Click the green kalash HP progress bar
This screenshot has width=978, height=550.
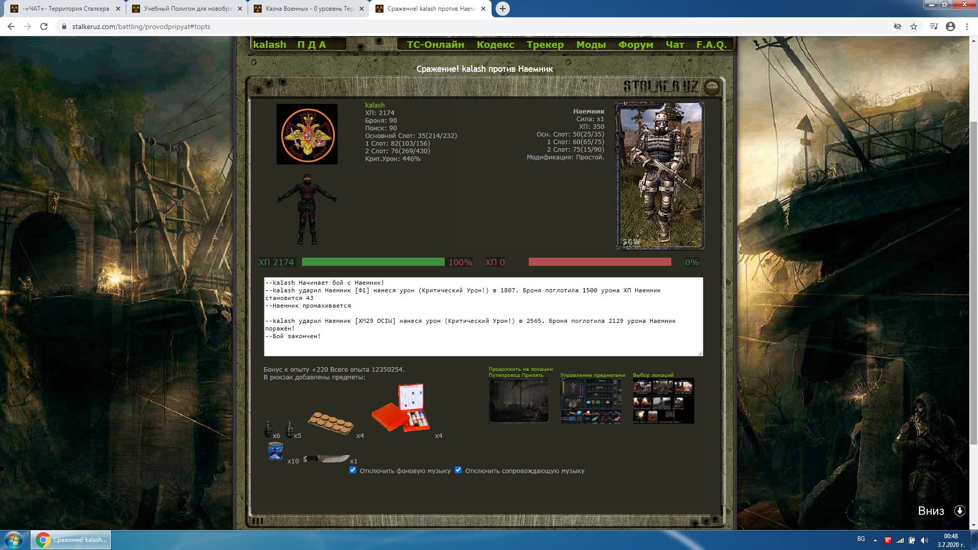click(x=373, y=262)
